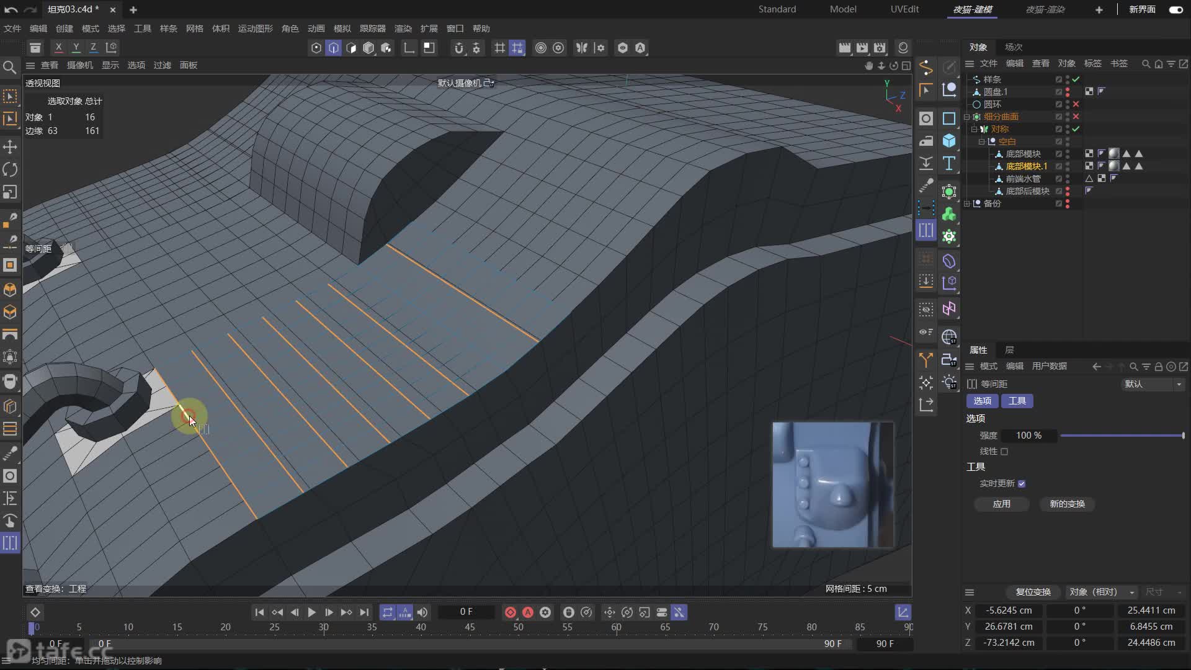Toggle 新界面 switch

[1175, 9]
